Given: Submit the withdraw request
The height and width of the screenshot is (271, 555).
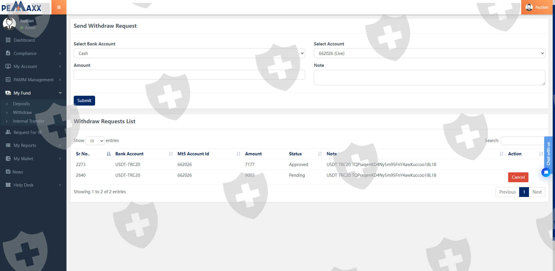Looking at the screenshot, I should pos(84,101).
